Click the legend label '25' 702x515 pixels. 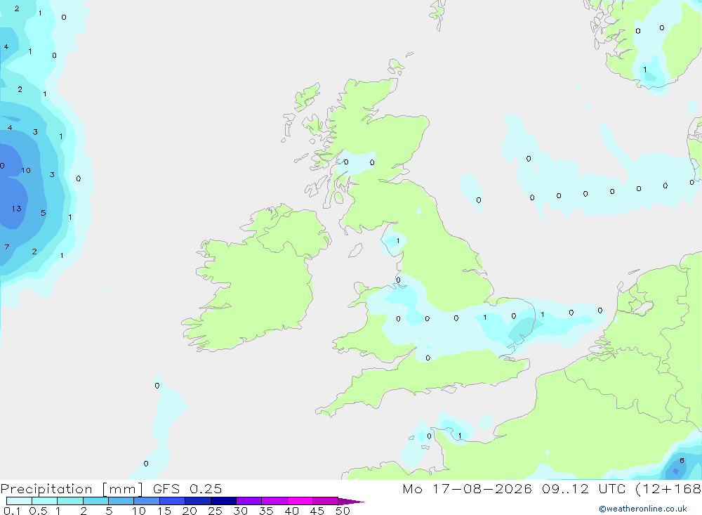216,511
